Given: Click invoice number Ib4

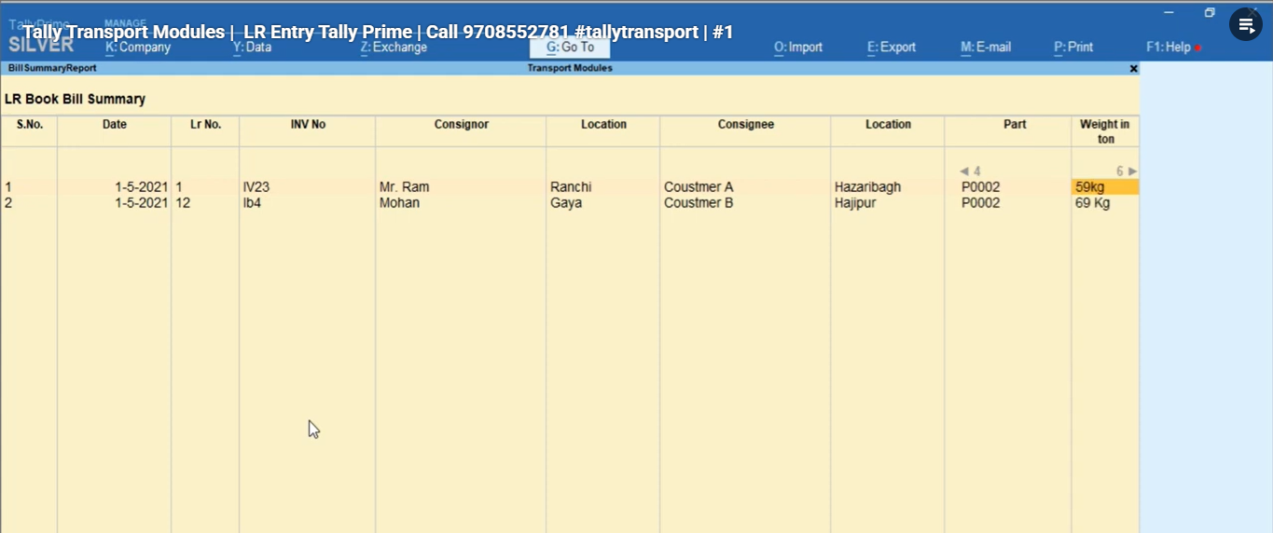Looking at the screenshot, I should point(252,203).
